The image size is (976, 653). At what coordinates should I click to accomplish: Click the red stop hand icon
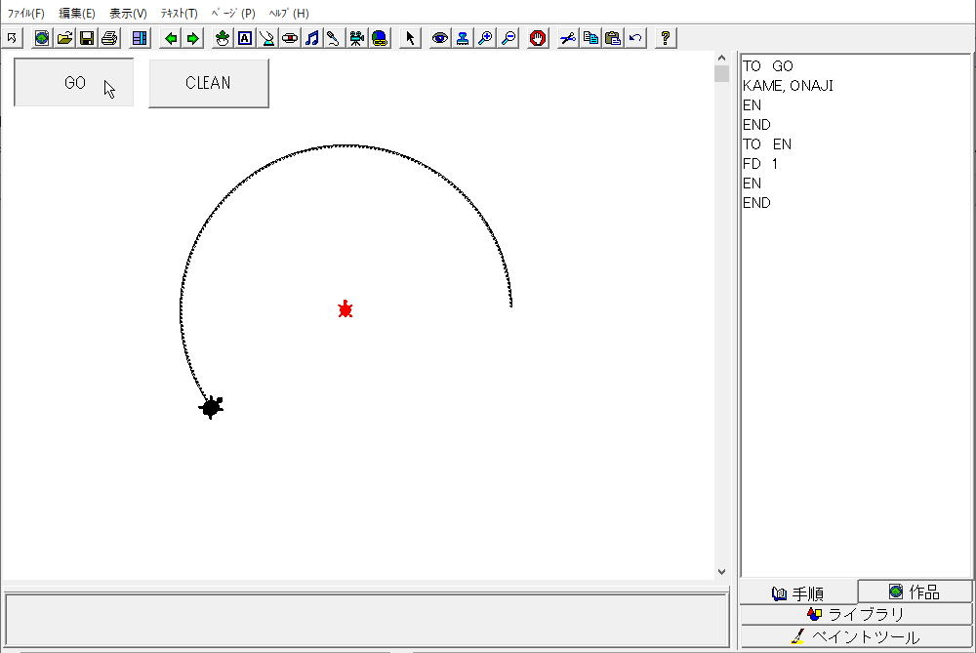coord(538,38)
